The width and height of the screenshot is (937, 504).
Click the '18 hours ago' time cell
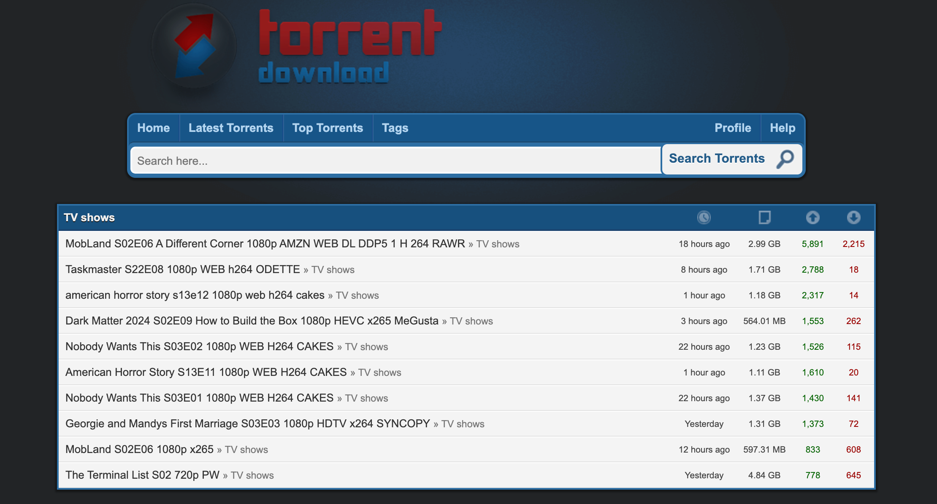click(x=704, y=244)
